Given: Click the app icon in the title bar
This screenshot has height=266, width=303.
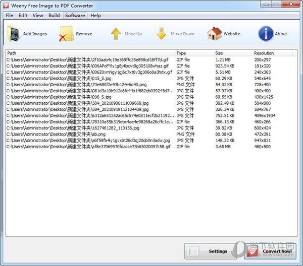Looking at the screenshot, I should click(x=6, y=6).
